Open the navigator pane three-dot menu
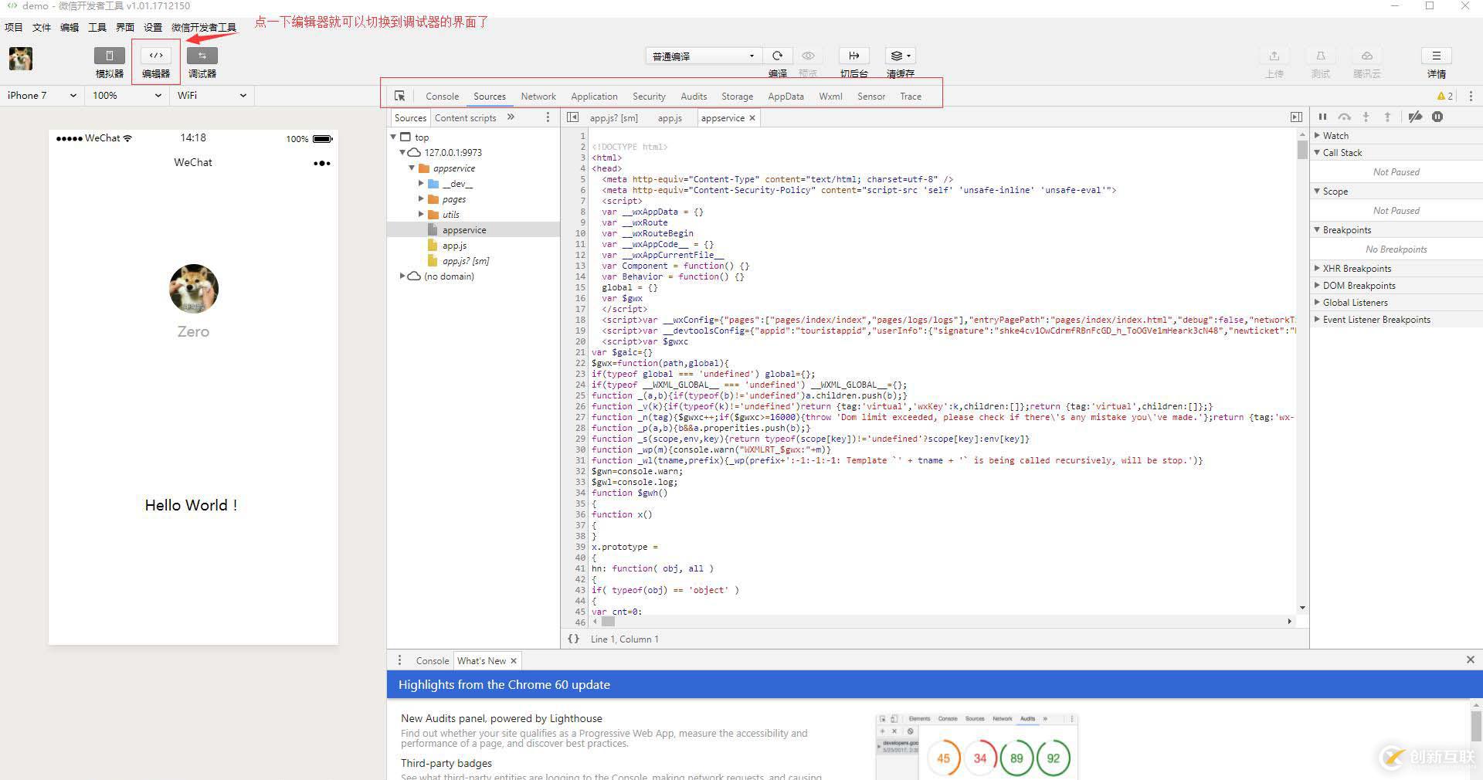Image resolution: width=1483 pixels, height=780 pixels. coord(548,117)
